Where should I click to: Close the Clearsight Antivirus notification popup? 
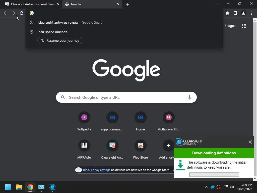click(250, 142)
